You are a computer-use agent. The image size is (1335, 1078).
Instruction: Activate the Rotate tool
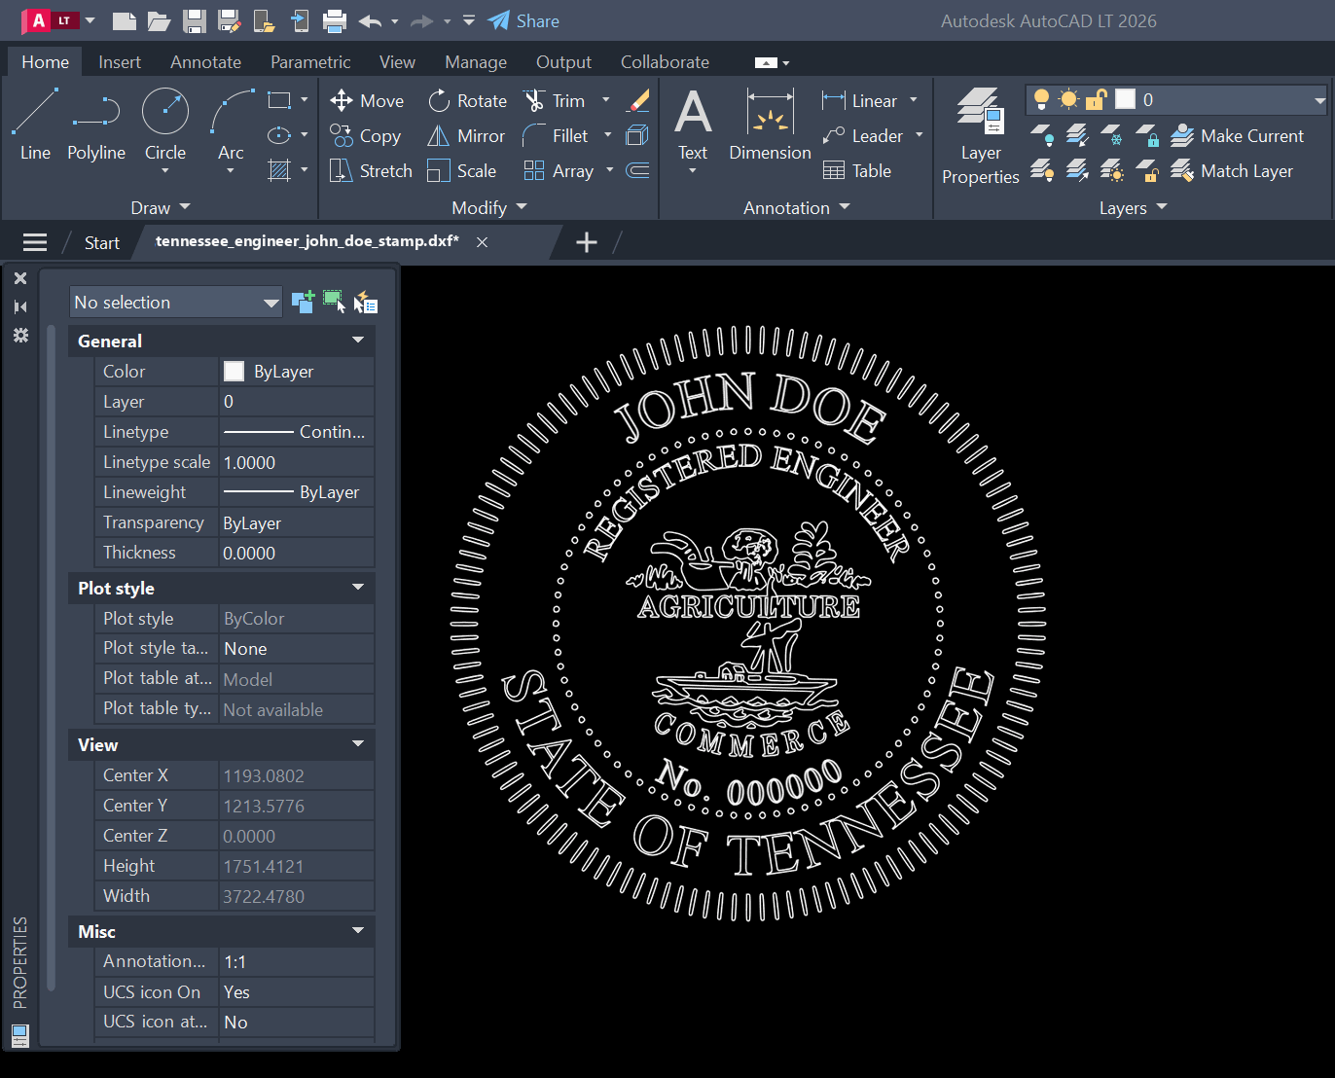467,100
